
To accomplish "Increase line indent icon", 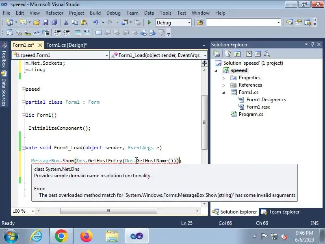I will tap(67, 33).
